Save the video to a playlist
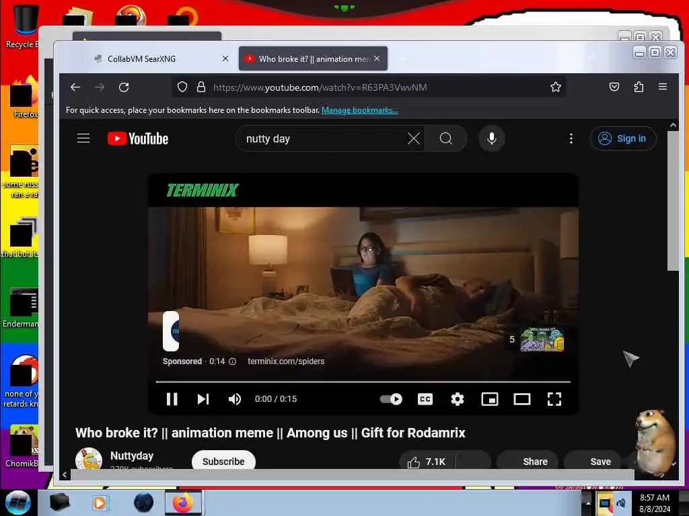Viewport: 689px width, 516px height. pyautogui.click(x=593, y=462)
